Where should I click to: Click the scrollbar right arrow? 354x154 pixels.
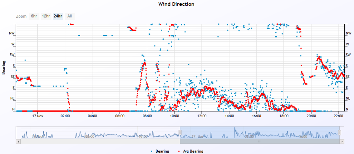pos(343,142)
